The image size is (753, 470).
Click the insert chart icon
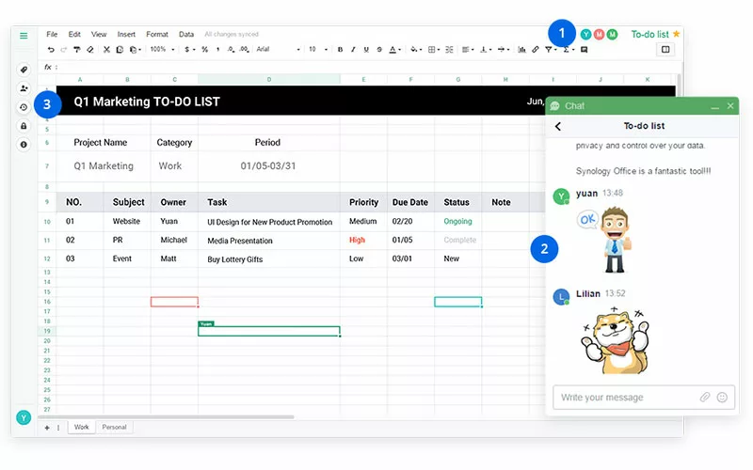point(522,49)
